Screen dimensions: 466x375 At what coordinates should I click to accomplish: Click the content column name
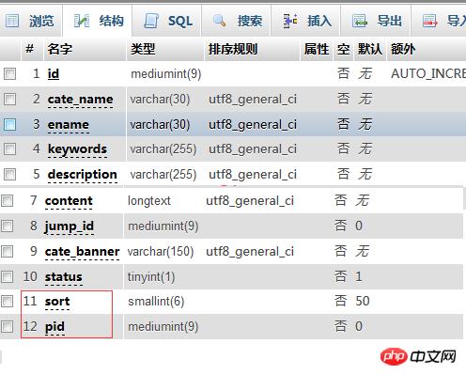69,201
